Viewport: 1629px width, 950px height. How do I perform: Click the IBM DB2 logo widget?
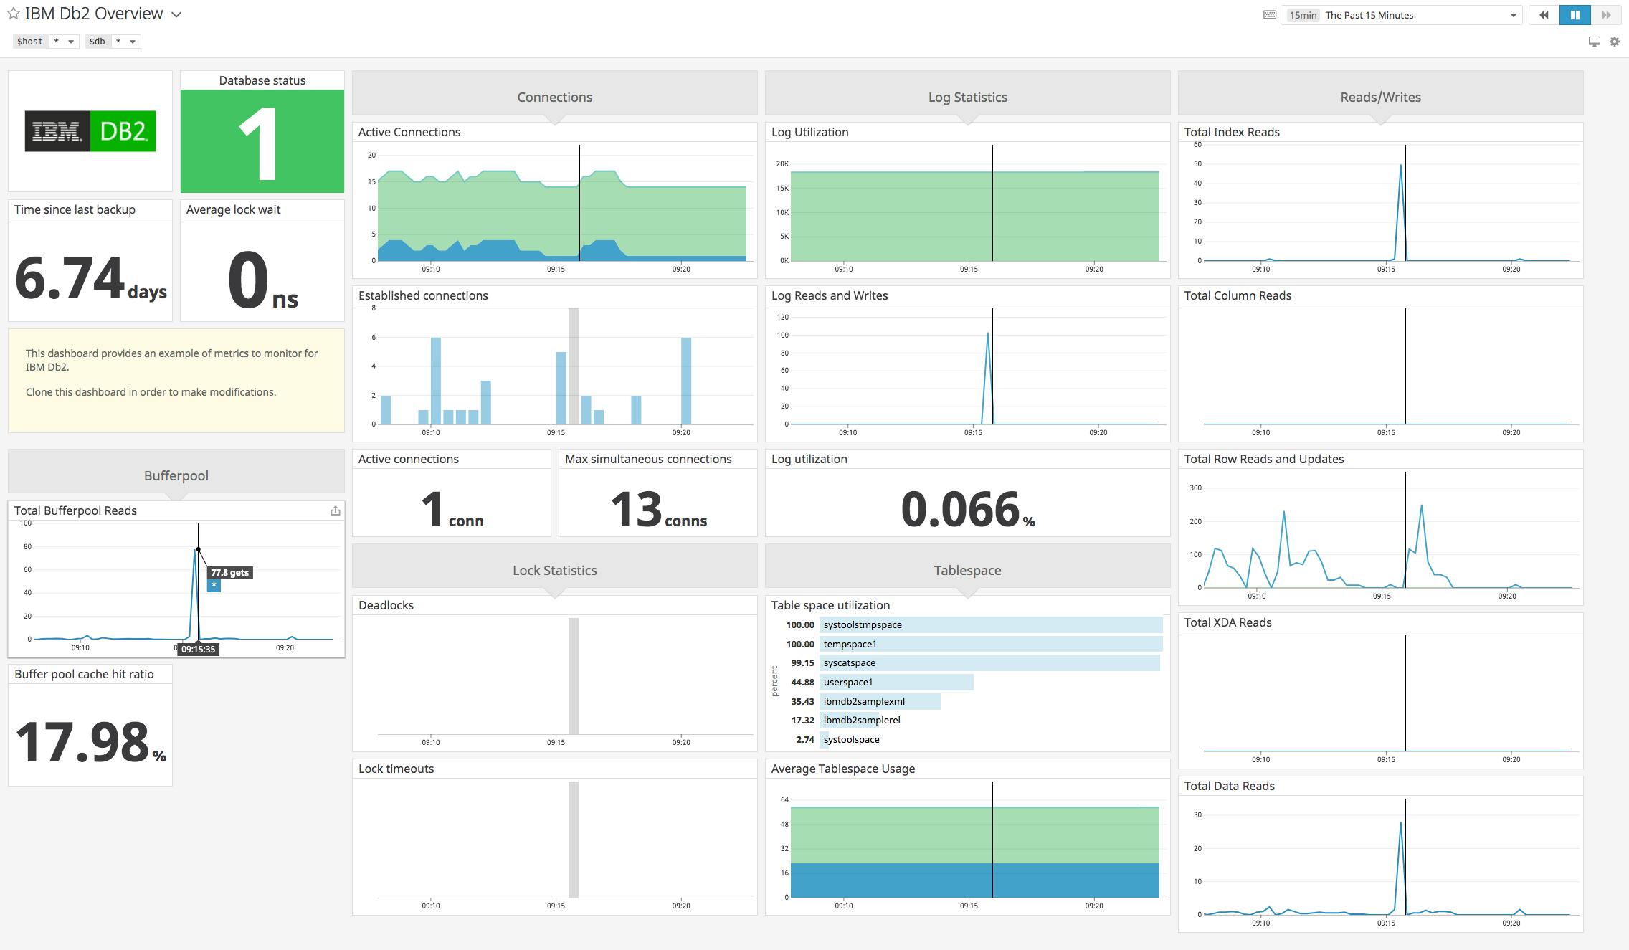[90, 129]
